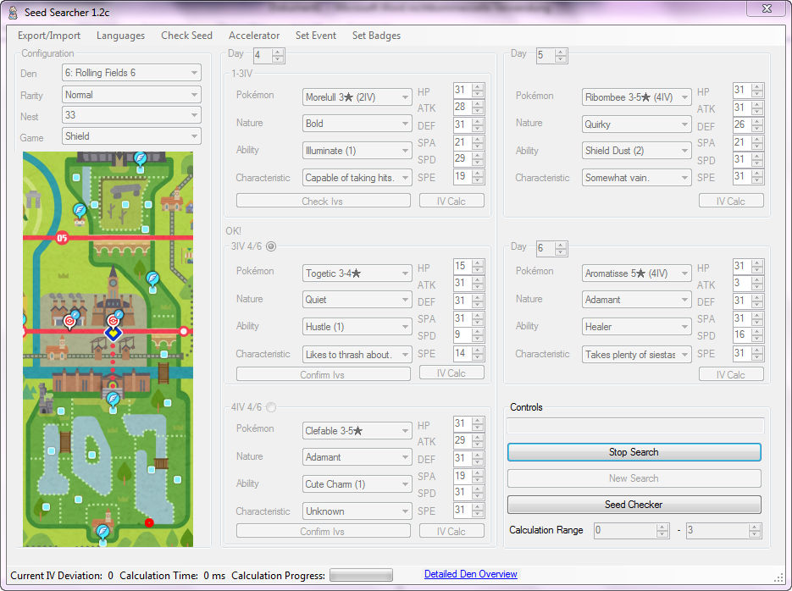Open the Check Seed menu
Viewport: 792px width, 591px height.
(x=186, y=36)
